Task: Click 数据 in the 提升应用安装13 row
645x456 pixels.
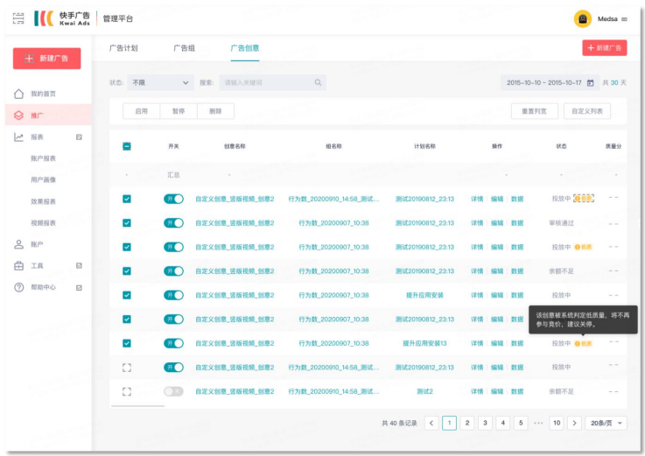Action: coord(517,343)
